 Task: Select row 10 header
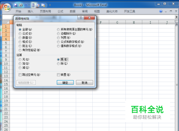(x=6, y=64)
